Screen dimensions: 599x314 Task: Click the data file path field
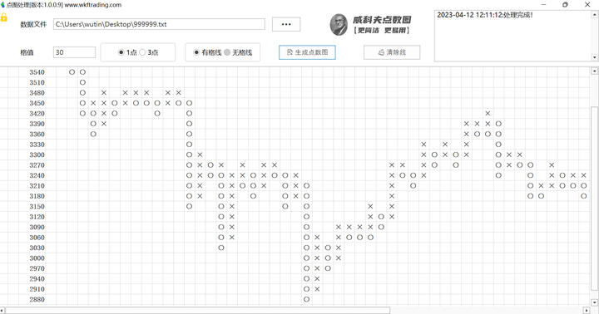pyautogui.click(x=159, y=24)
